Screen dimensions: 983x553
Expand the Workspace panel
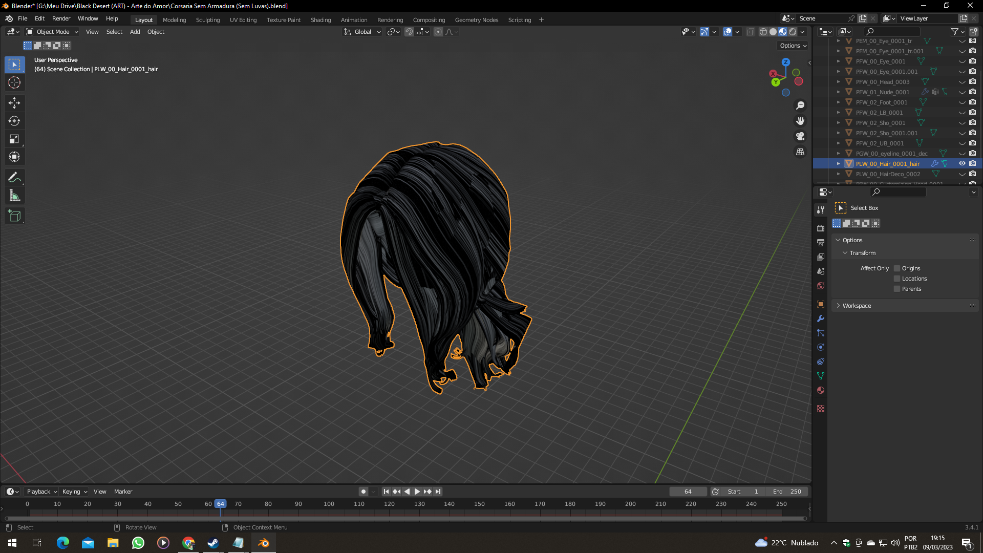857,306
